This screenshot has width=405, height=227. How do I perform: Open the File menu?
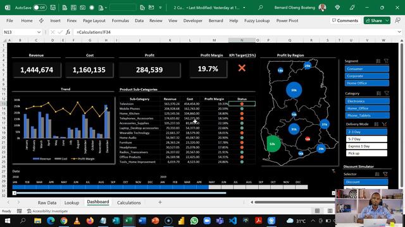[x=9, y=21]
